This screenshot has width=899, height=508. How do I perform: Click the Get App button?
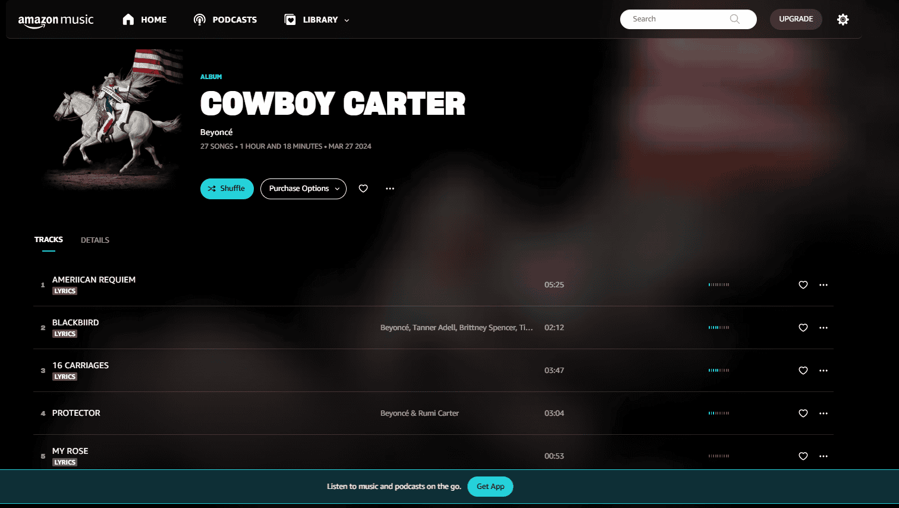point(491,487)
